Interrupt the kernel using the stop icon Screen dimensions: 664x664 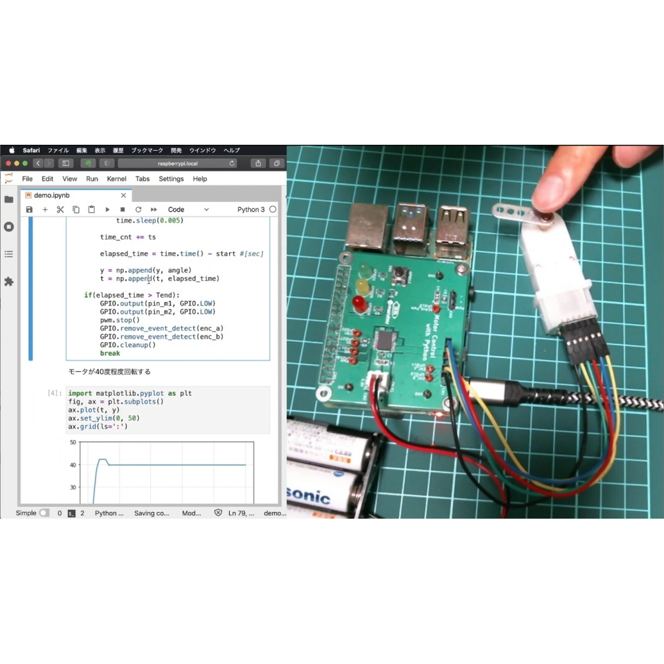(x=122, y=210)
